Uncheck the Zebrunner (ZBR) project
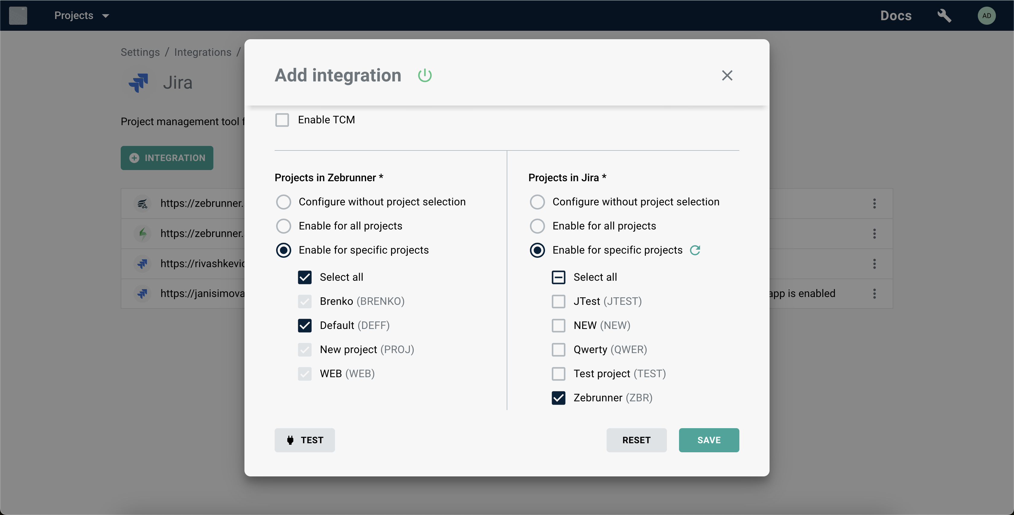The height and width of the screenshot is (515, 1014). tap(559, 398)
